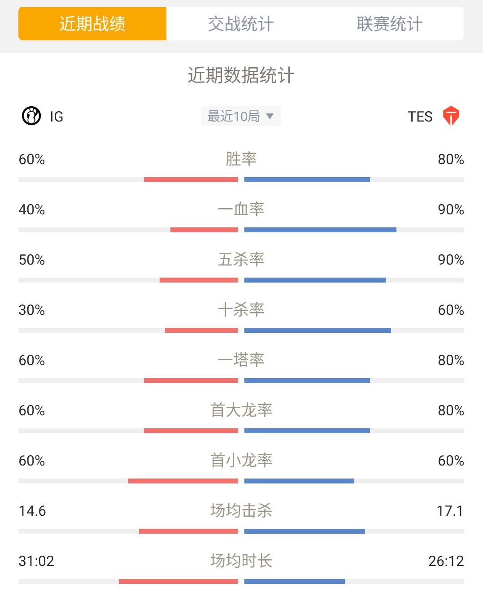Switch to the 联赛统计 tab
Image resolution: width=483 pixels, height=592 pixels.
point(389,24)
